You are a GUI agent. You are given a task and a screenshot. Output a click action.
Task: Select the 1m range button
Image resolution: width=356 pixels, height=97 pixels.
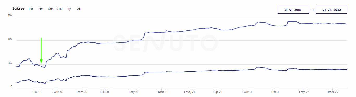click(x=31, y=9)
